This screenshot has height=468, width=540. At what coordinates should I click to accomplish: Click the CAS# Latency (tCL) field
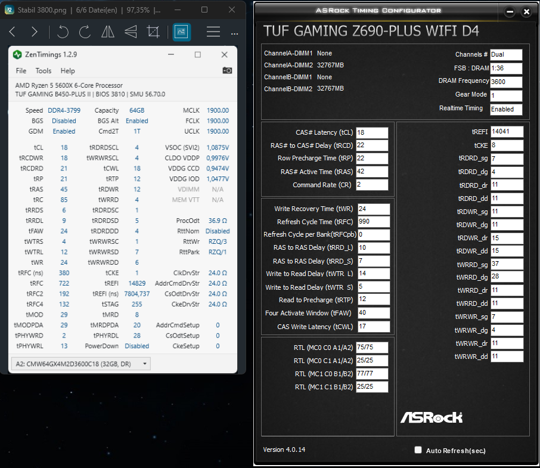pyautogui.click(x=372, y=132)
